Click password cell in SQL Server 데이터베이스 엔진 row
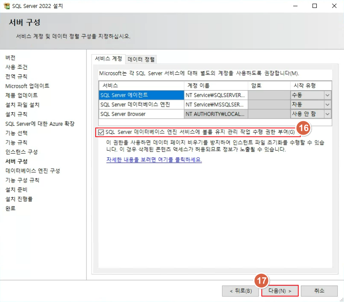344x302 pixels. pos(269,104)
